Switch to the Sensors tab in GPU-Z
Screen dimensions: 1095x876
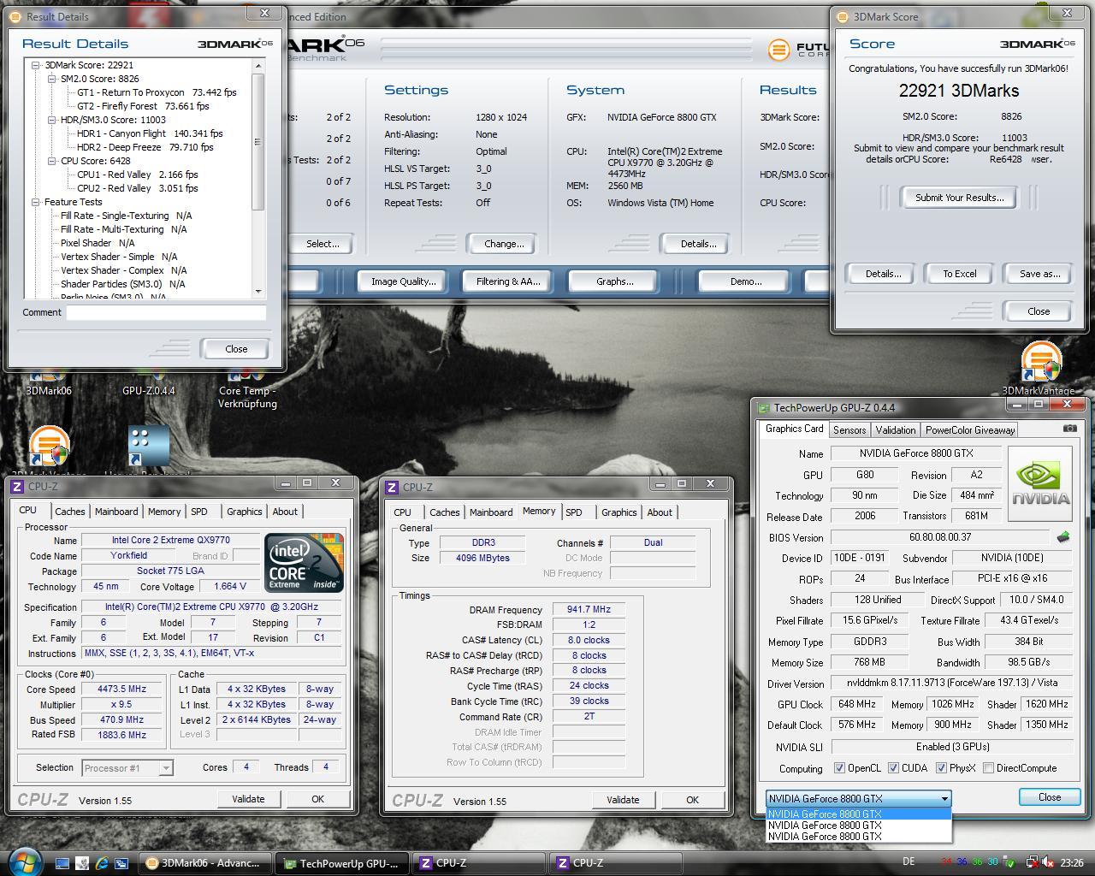pyautogui.click(x=849, y=430)
